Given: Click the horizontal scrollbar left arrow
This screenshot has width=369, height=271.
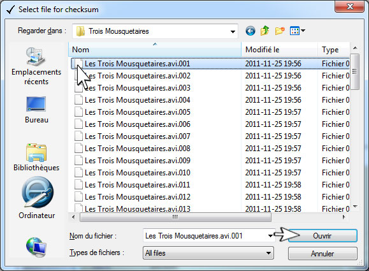Looking at the screenshot, I should (73, 217).
